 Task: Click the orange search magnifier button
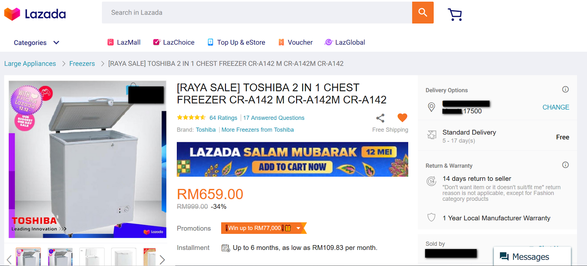pos(423,12)
